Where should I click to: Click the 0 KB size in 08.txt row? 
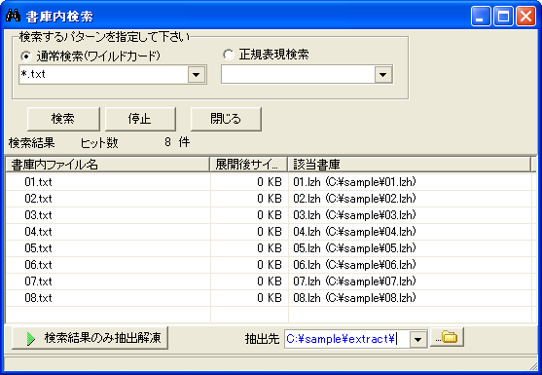pos(270,298)
